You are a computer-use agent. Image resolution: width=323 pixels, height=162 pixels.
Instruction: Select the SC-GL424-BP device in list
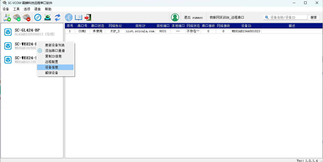(x=27, y=32)
